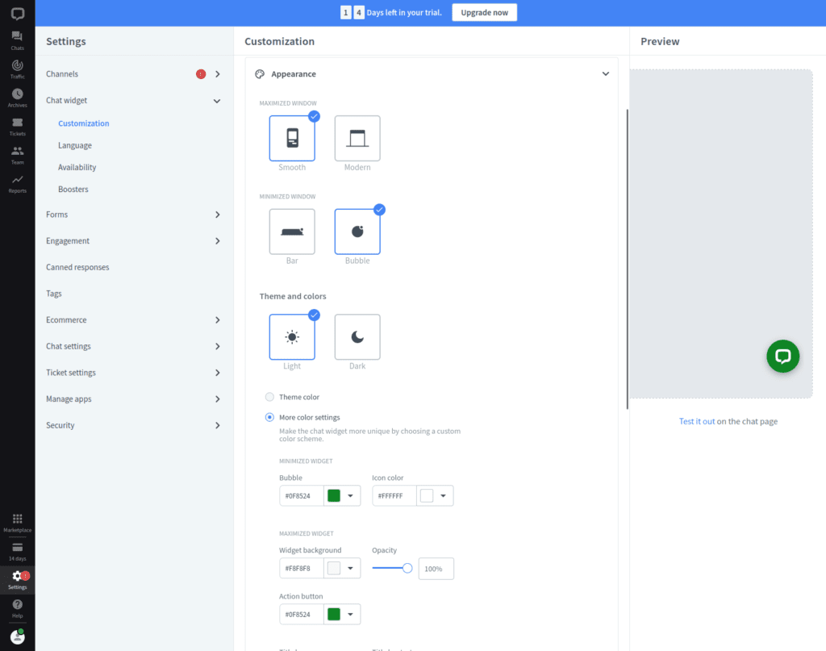
Task: Open Chats from the left sidebar
Action: coord(17,39)
